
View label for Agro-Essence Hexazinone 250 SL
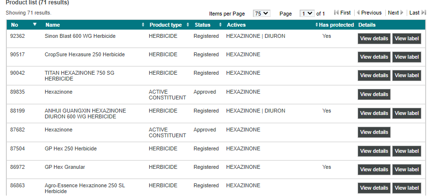click(407, 188)
